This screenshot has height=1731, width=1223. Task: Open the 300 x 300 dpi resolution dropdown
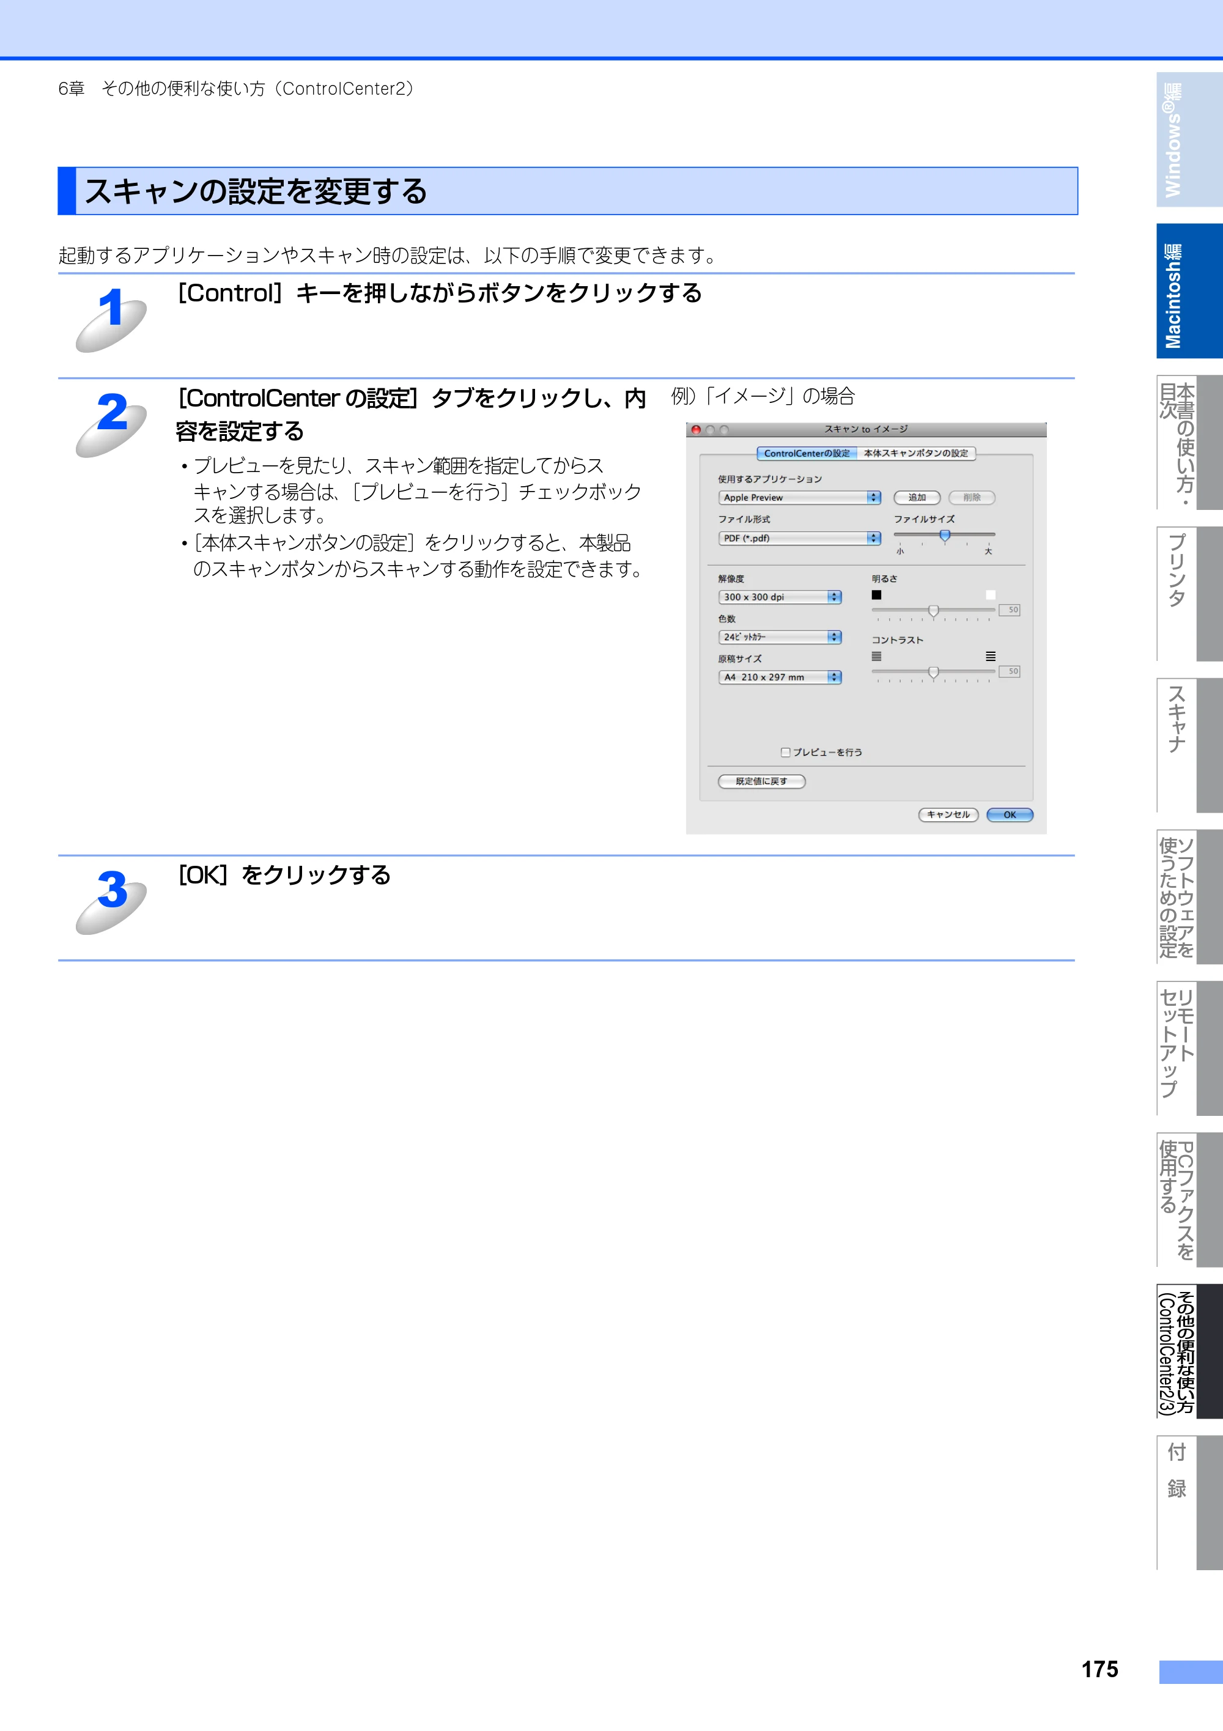780,597
